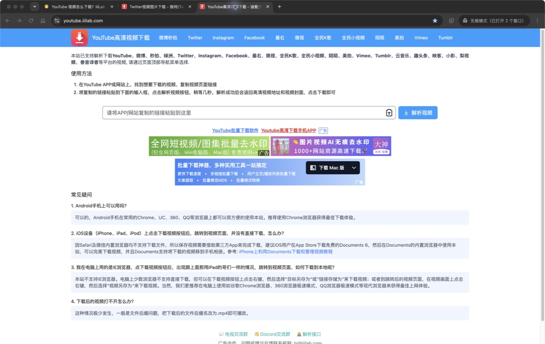Screen dimensions: 545x344
Task: Close the 'Twitter视频图片下载' tab
Action: tap(190, 7)
